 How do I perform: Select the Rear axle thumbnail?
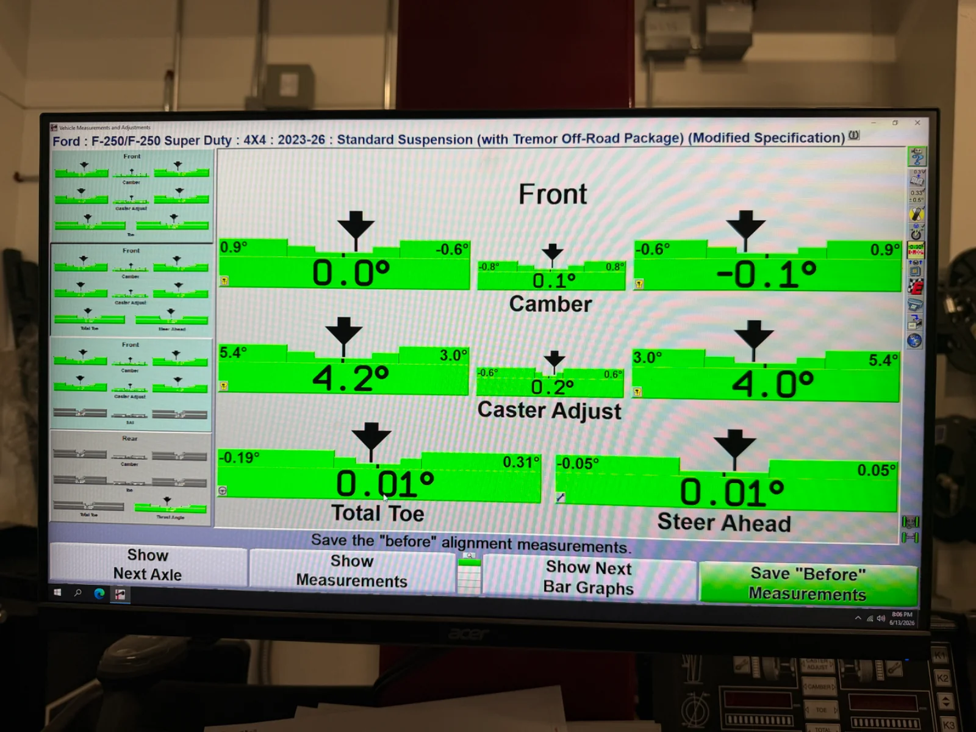pyautogui.click(x=131, y=478)
